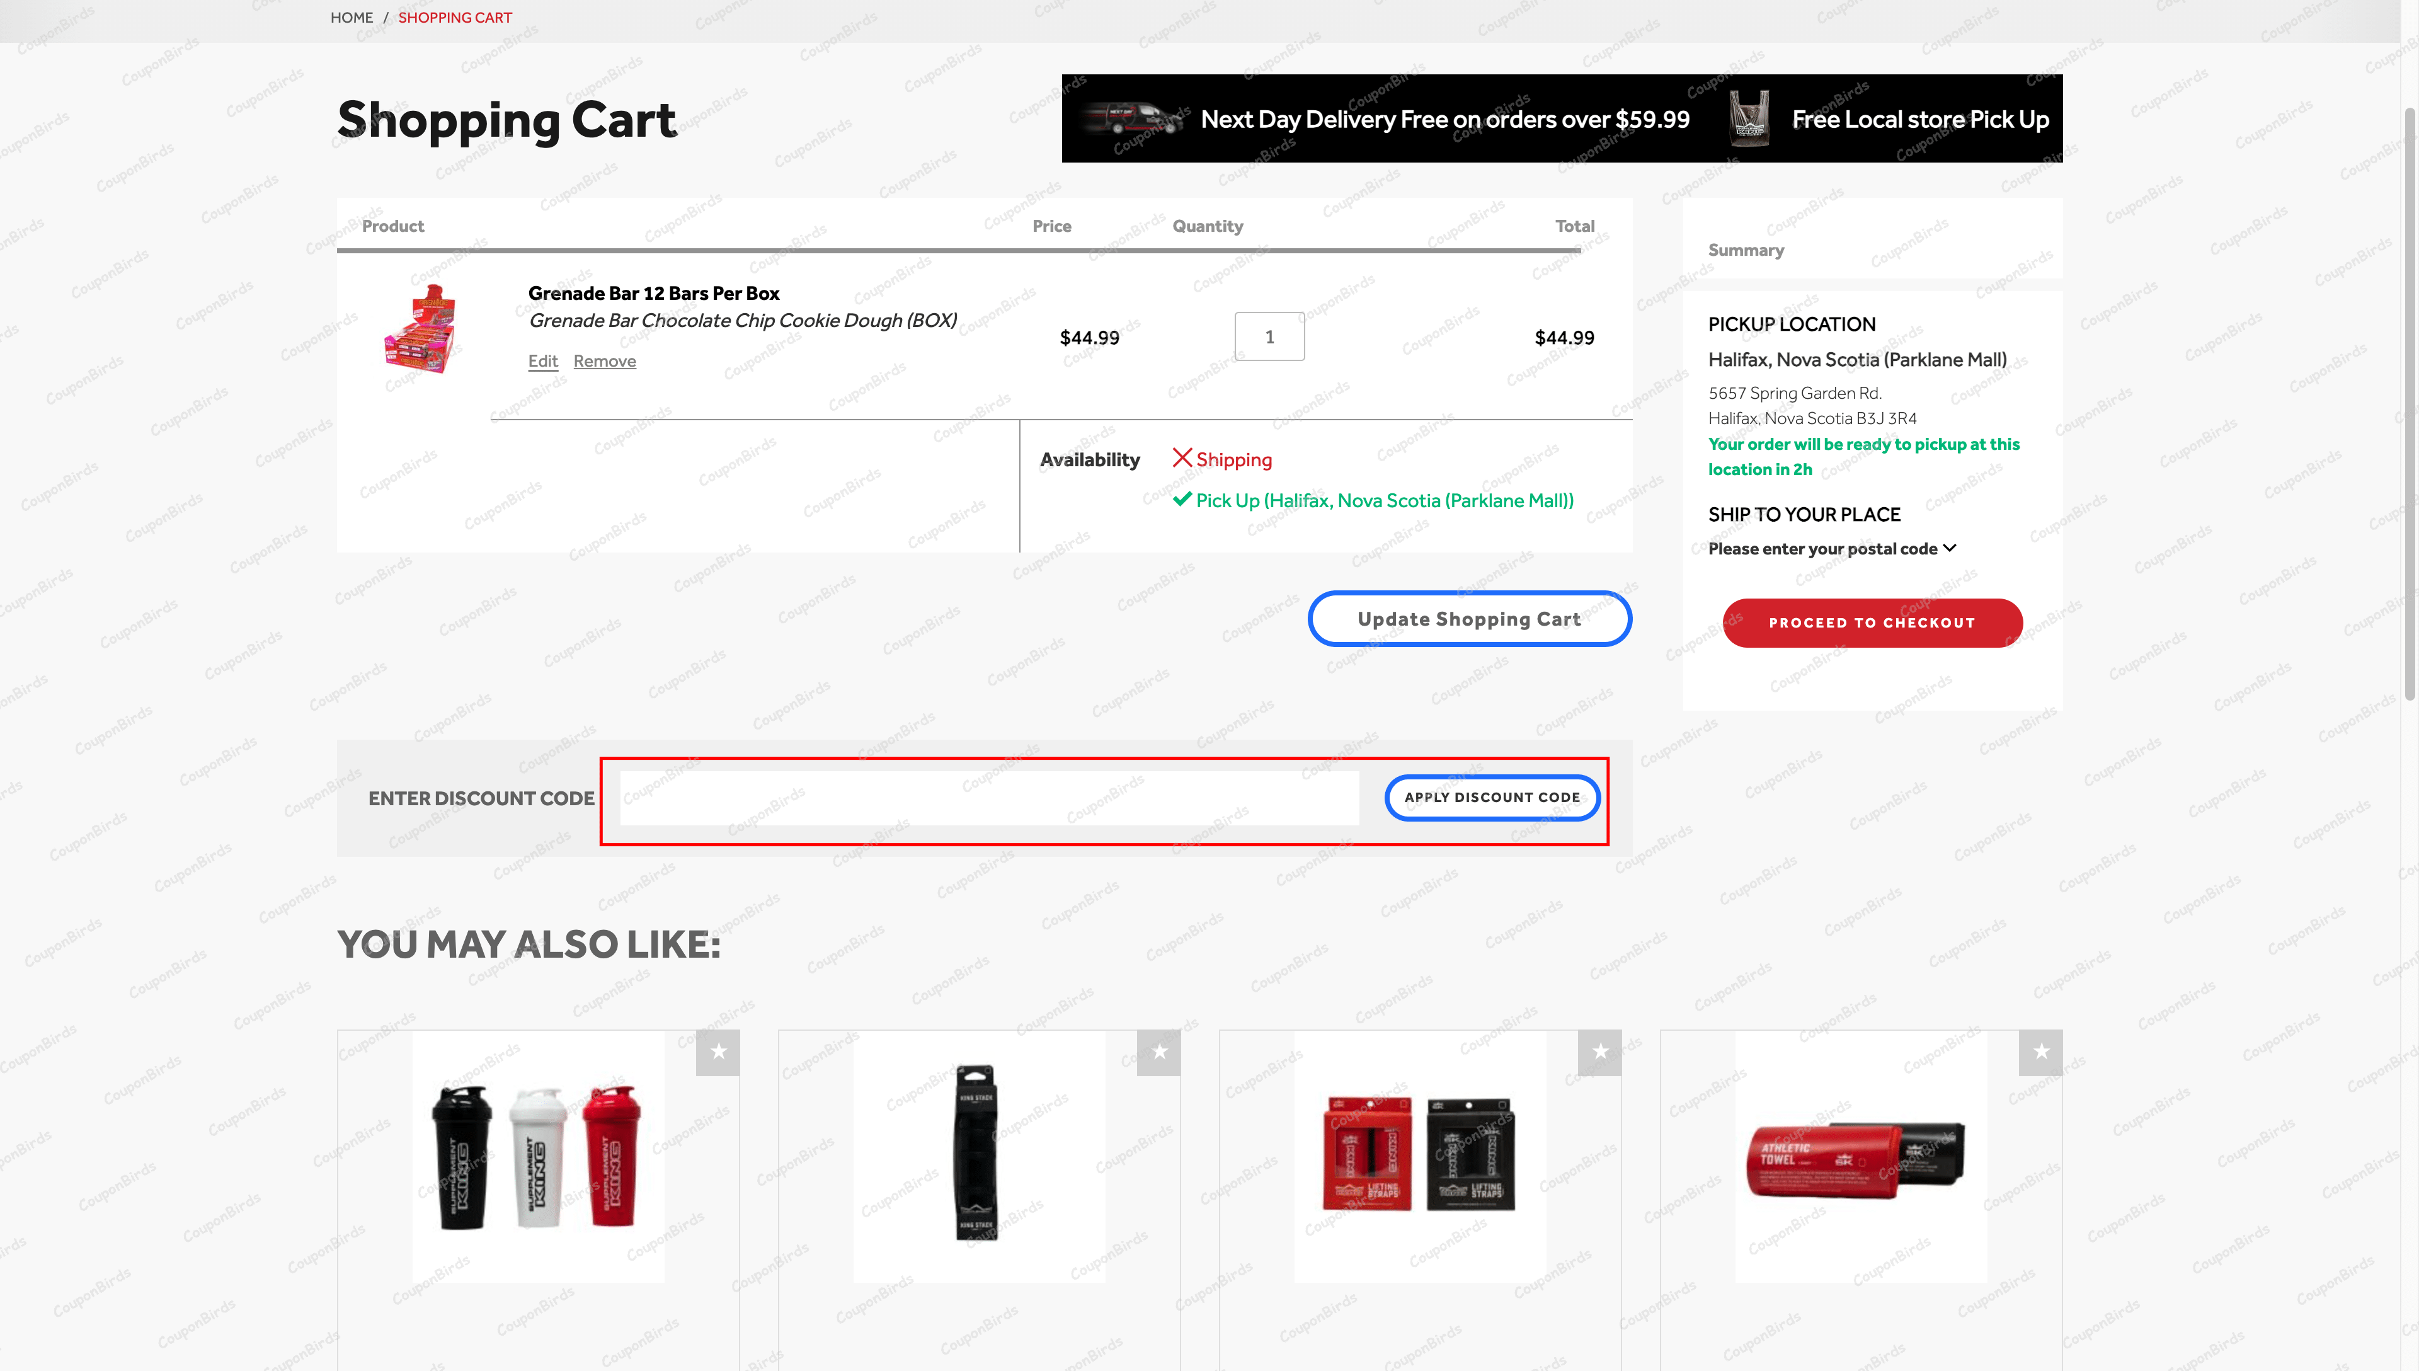Click the Pick Up Halifax Parklane Mall link
The height and width of the screenshot is (1371, 2419).
[1385, 500]
